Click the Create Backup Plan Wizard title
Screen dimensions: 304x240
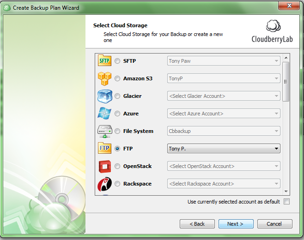click(46, 8)
